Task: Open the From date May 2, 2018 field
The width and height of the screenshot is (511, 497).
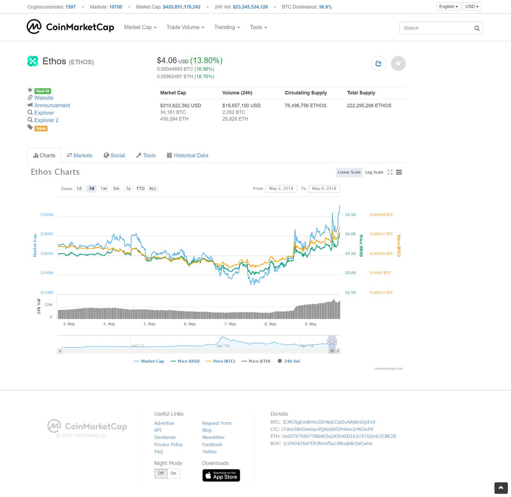Action: click(x=281, y=188)
